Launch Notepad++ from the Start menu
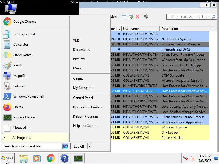The image size is (219, 164). 35,128
